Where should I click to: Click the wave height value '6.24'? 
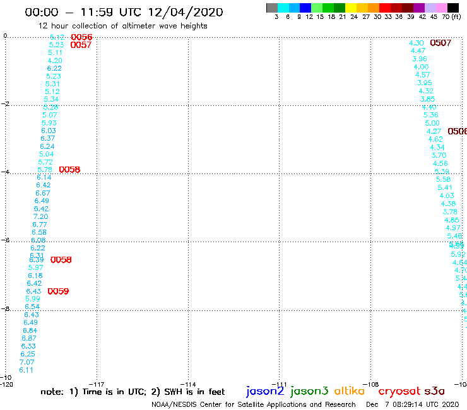47,146
